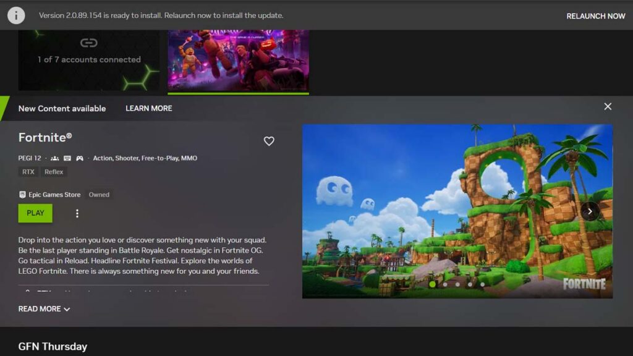Click the Epic Games Store icon

click(22, 195)
